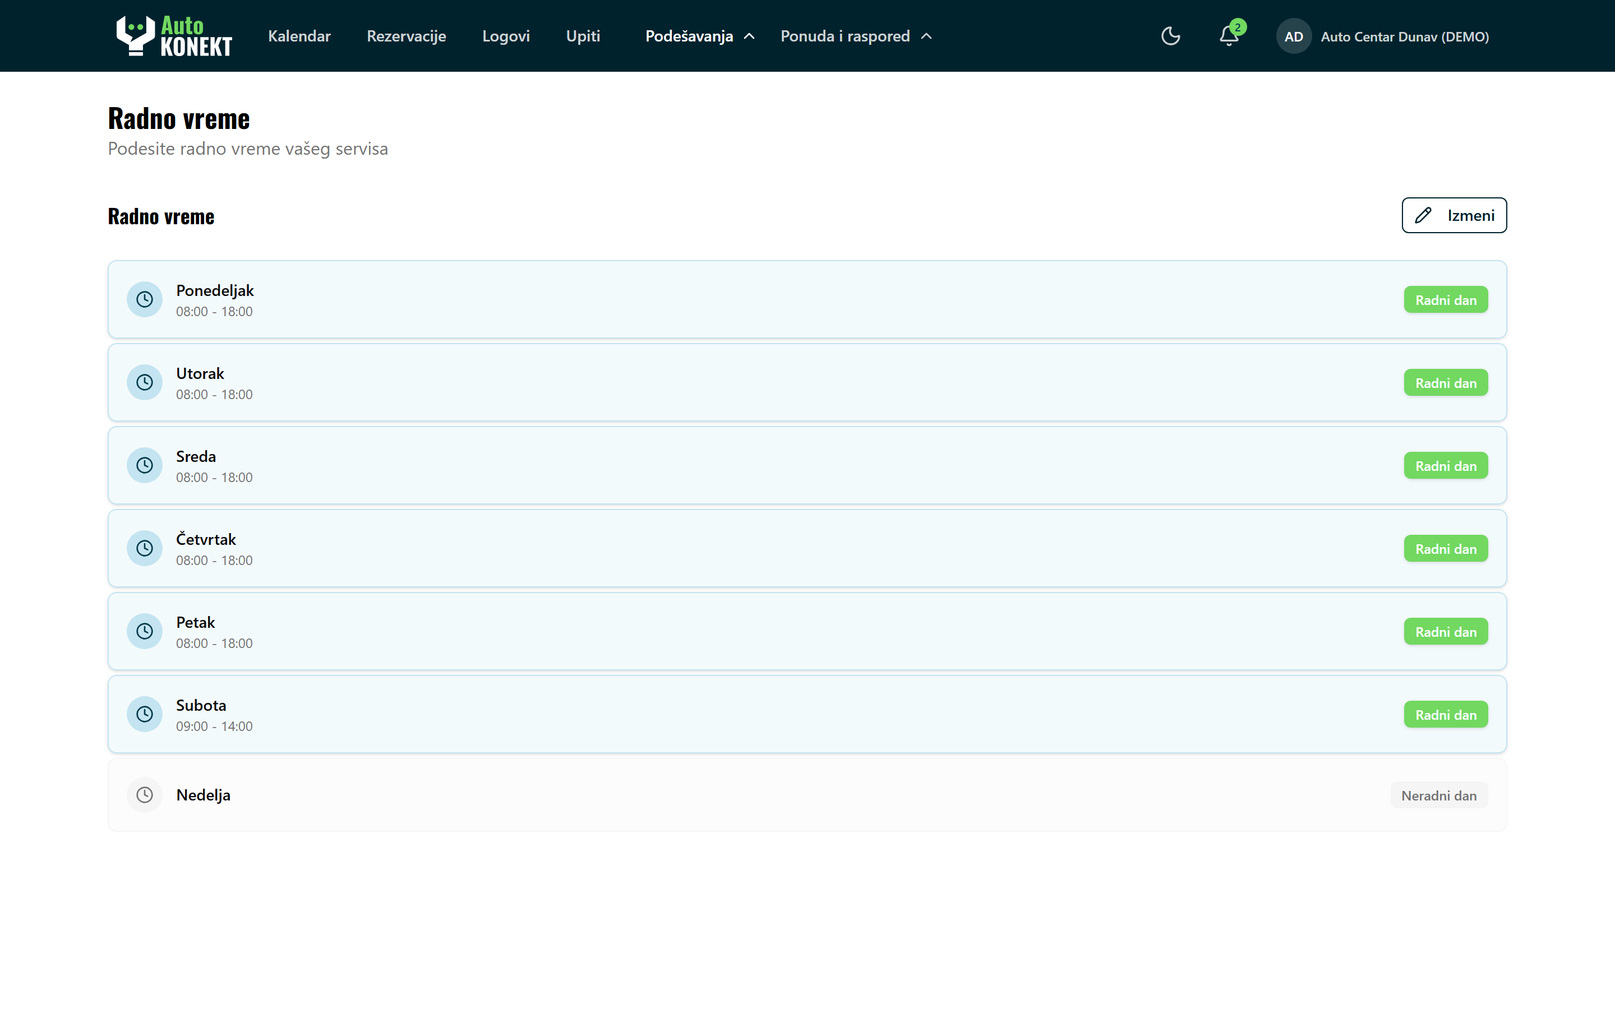Click Radni dan badge for Utorak
The width and height of the screenshot is (1615, 1009).
tap(1446, 383)
